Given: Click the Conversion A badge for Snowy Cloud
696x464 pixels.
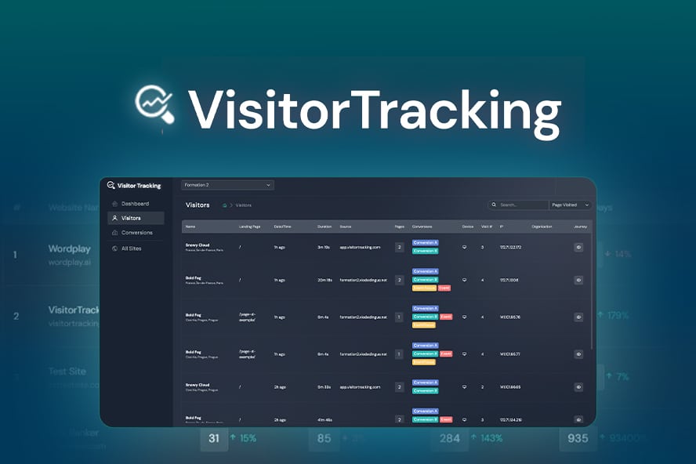Looking at the screenshot, I should tap(426, 242).
